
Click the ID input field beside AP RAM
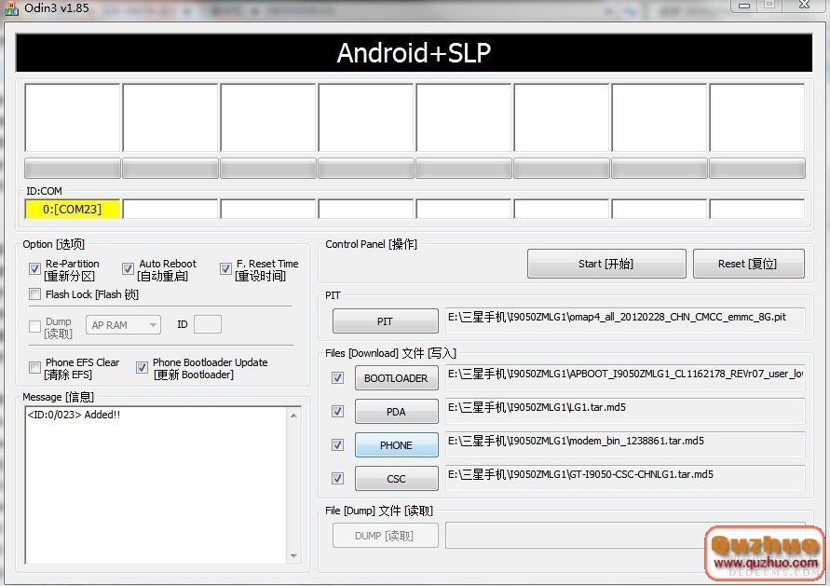pyautogui.click(x=208, y=324)
